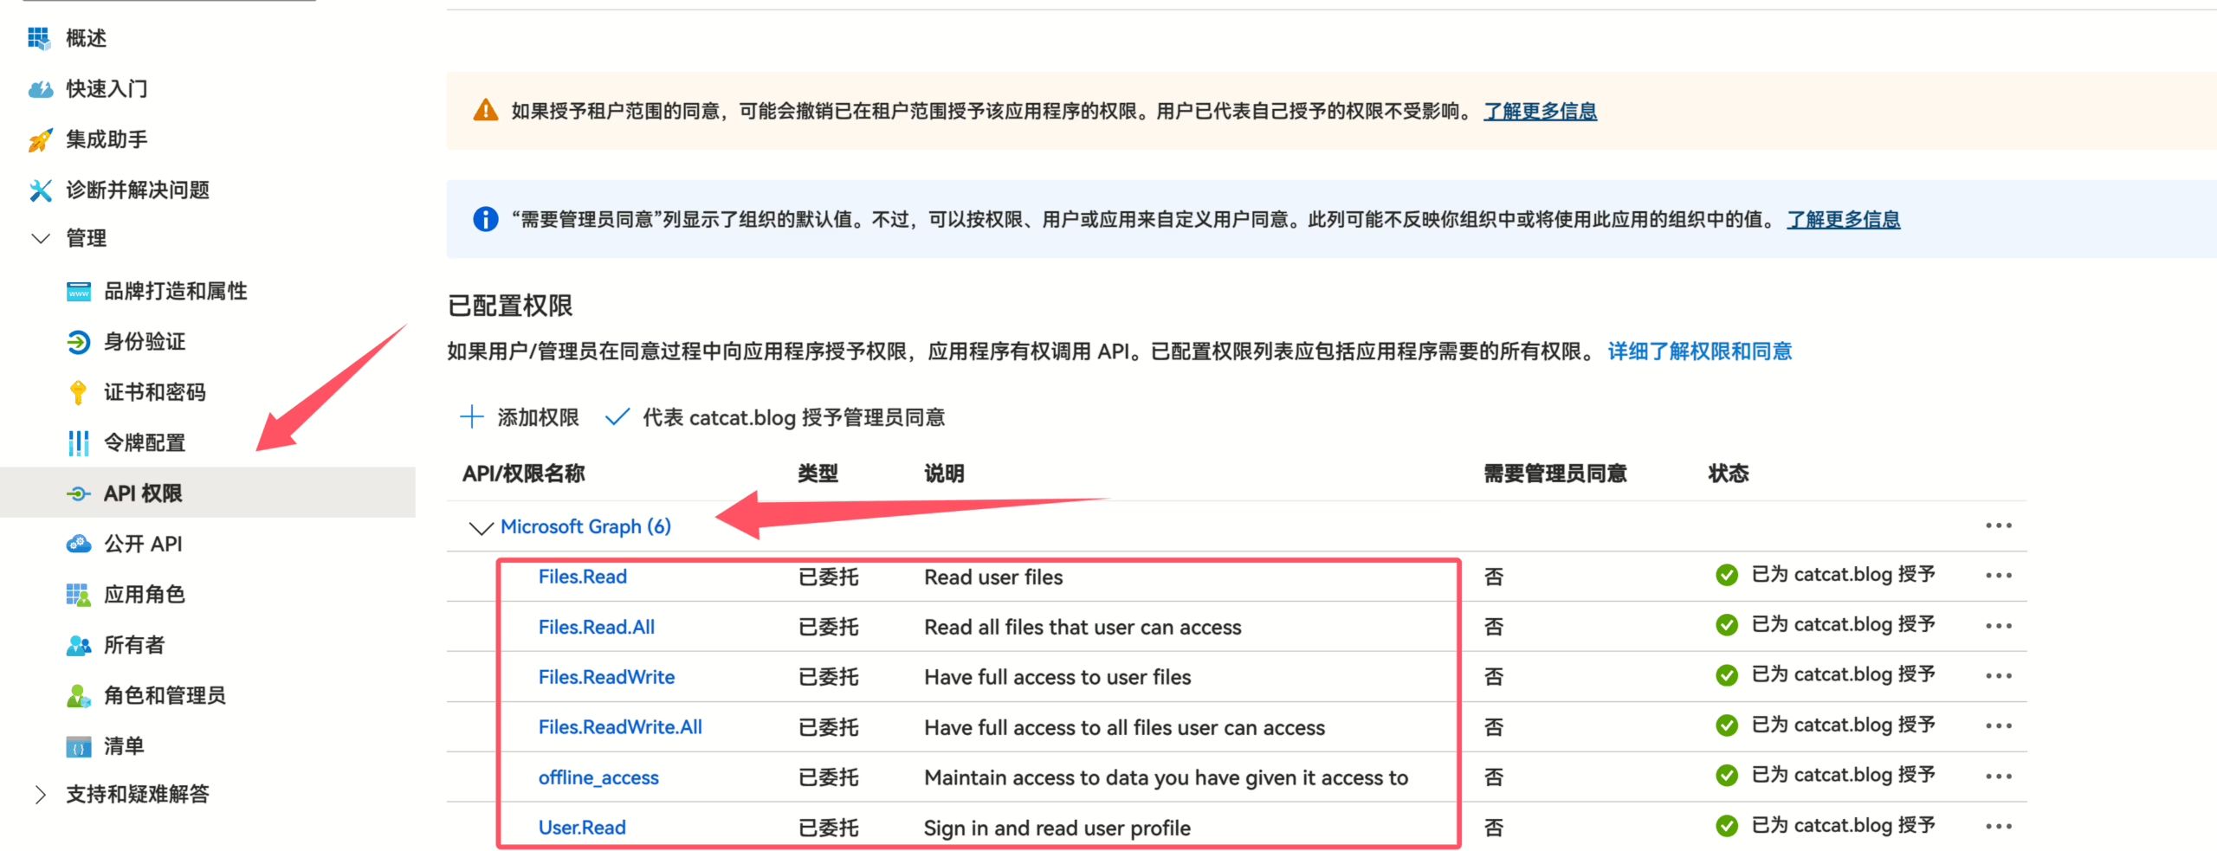This screenshot has height=851, width=2217.
Task: Click the green status check for Files.ReadWrite
Action: 1727,675
